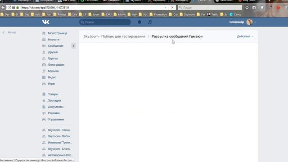Click the browser search box

pyautogui.click(x=210, y=8)
